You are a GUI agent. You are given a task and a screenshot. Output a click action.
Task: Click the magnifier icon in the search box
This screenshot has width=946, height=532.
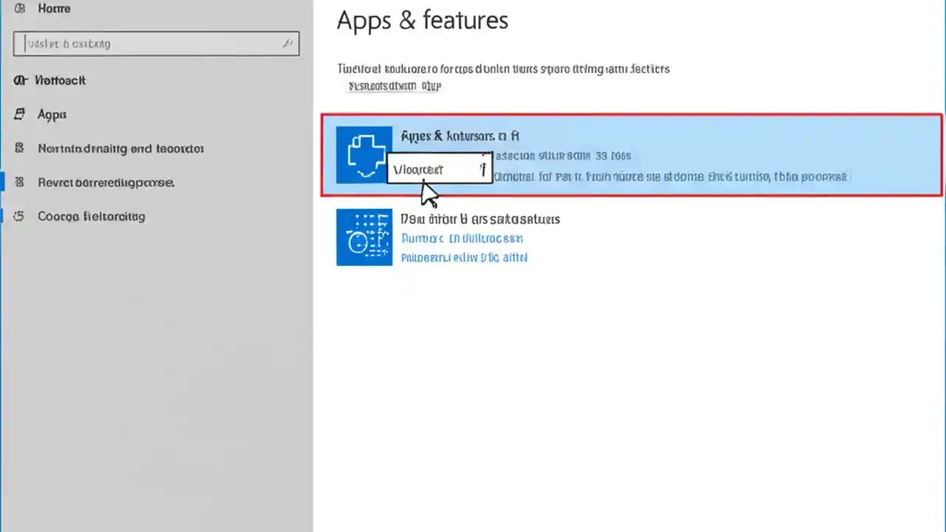pos(287,44)
